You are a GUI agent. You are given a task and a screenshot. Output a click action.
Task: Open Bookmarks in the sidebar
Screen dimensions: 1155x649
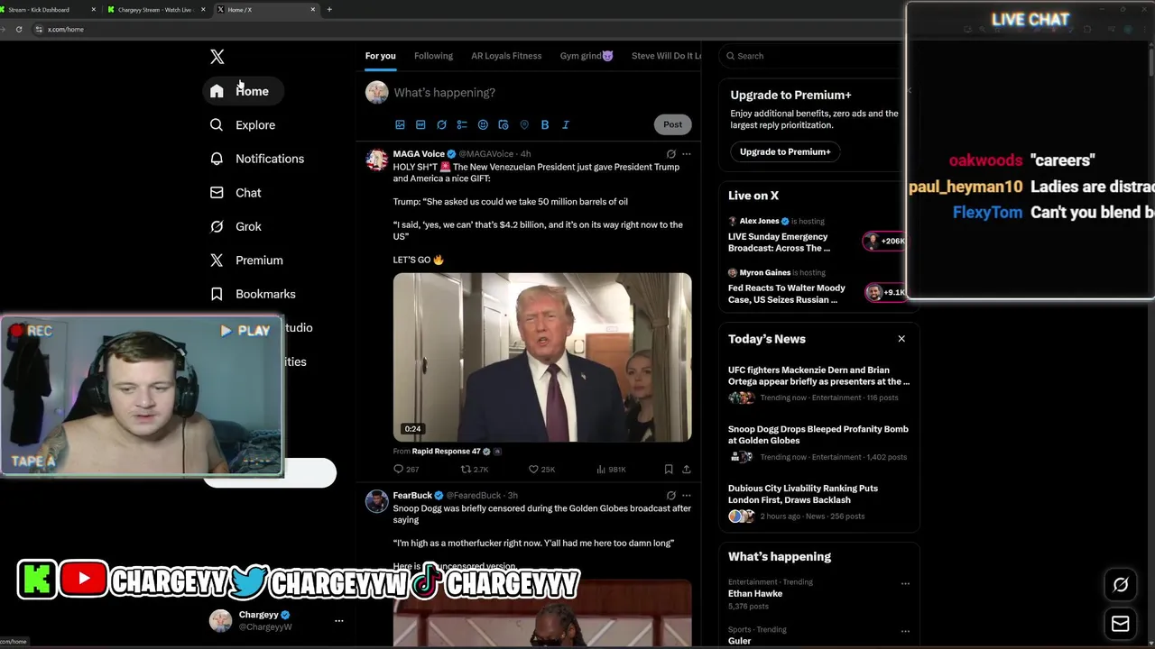(252, 294)
